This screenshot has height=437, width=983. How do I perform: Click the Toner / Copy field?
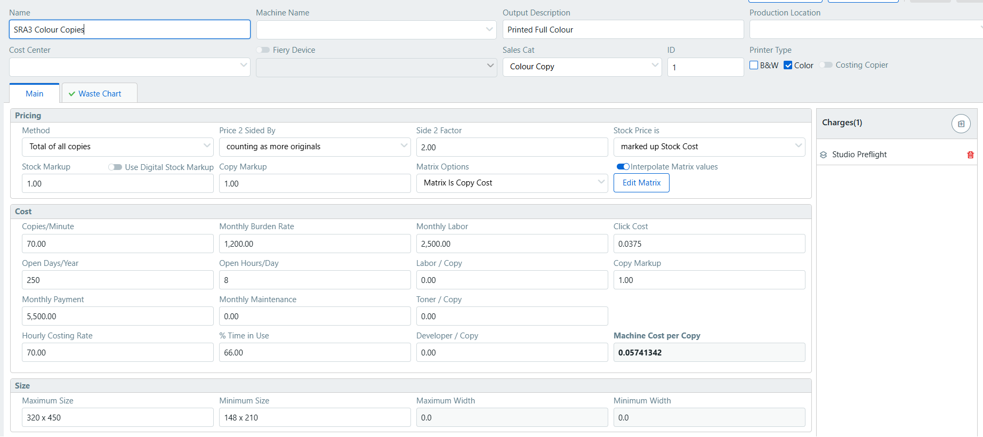pos(512,316)
